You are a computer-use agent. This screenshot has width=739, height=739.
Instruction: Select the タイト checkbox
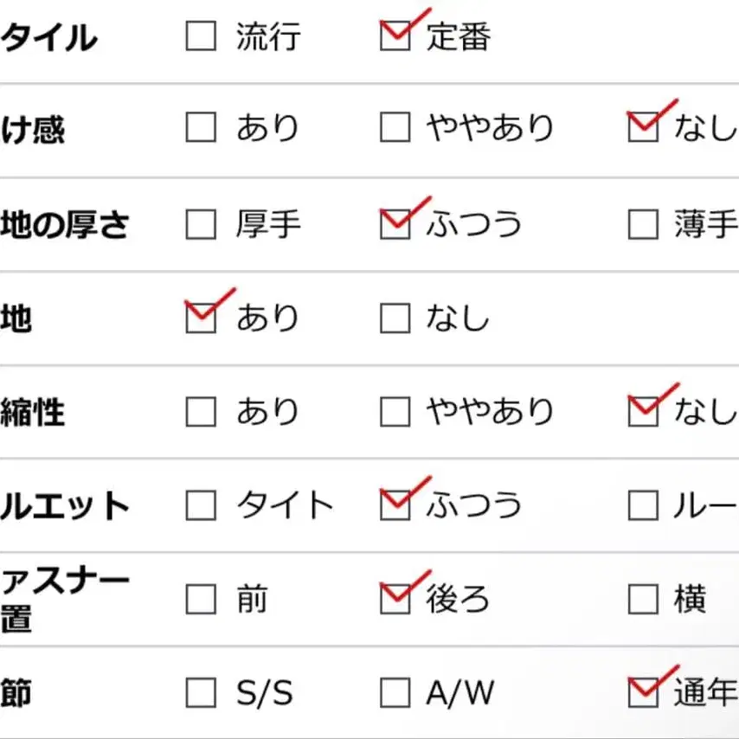201,505
